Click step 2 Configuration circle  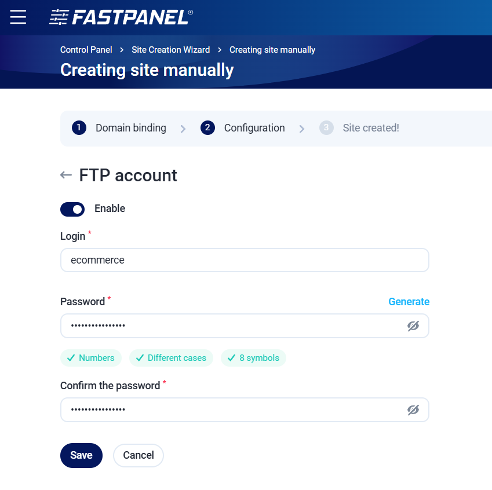pyautogui.click(x=207, y=128)
